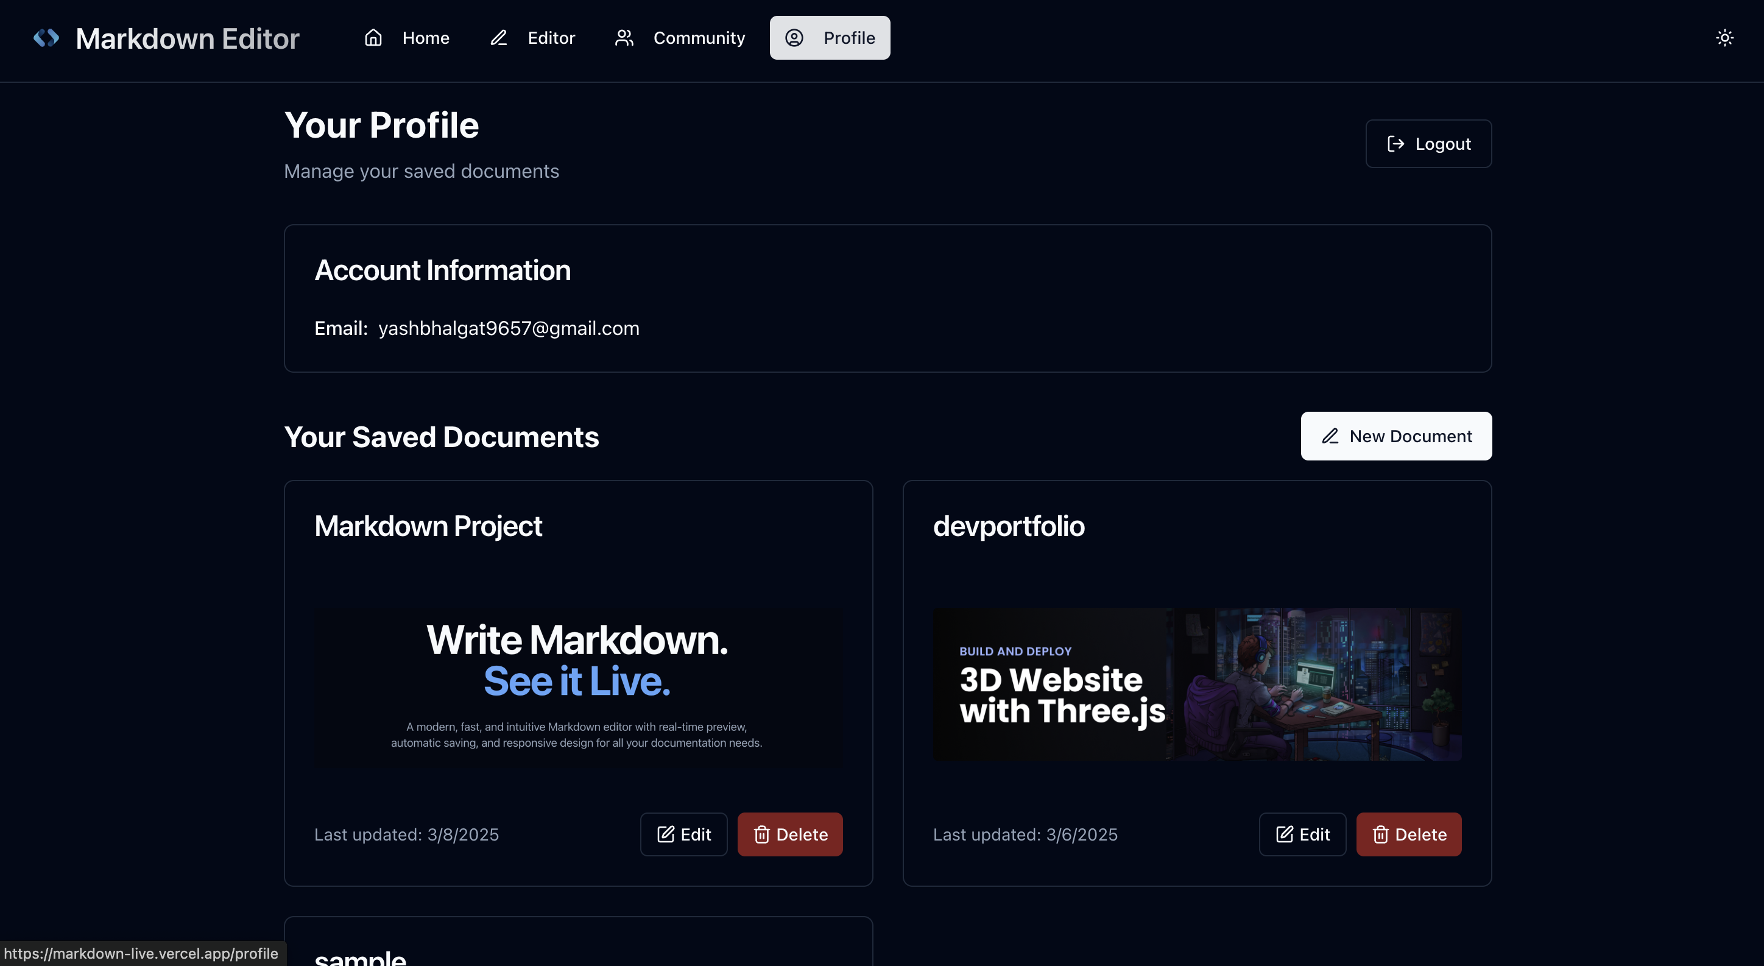1764x966 pixels.
Task: Open the Home nav item
Action: pyautogui.click(x=407, y=38)
